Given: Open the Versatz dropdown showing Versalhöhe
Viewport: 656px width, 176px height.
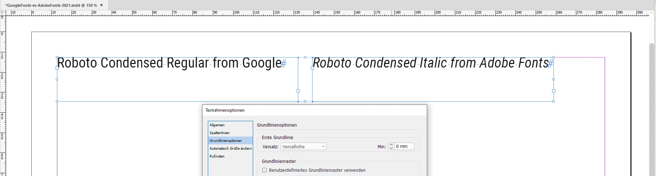Looking at the screenshot, I should coord(304,146).
